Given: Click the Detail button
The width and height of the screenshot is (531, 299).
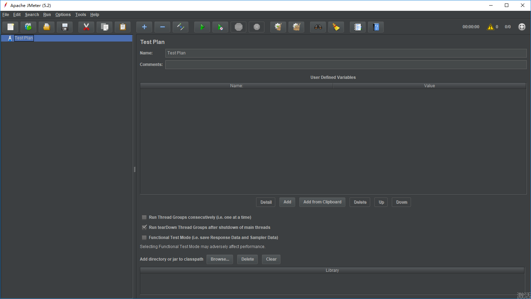Looking at the screenshot, I should 266,202.
